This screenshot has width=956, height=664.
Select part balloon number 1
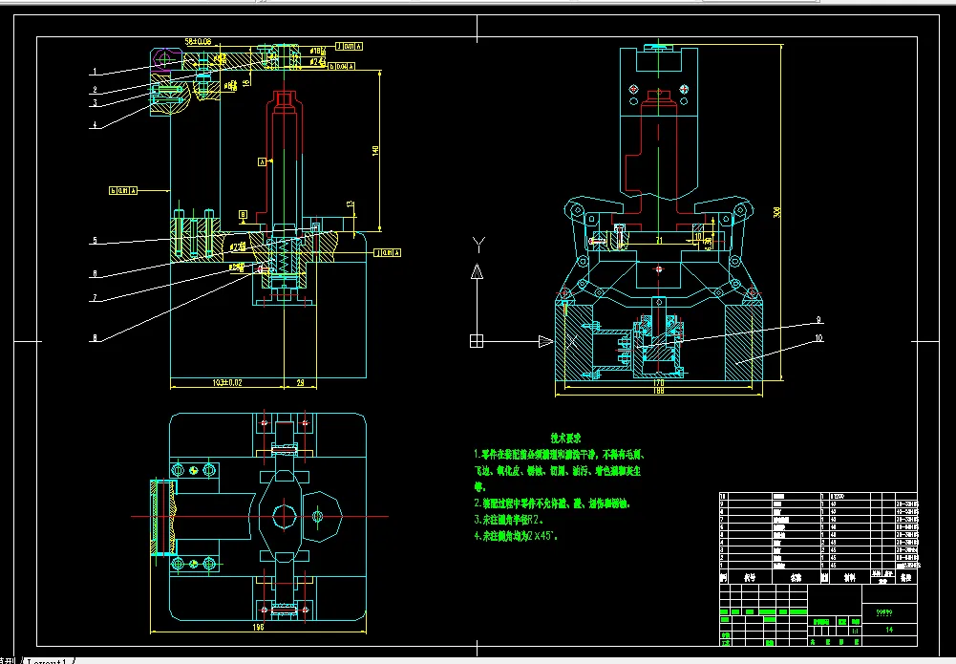tap(94, 72)
